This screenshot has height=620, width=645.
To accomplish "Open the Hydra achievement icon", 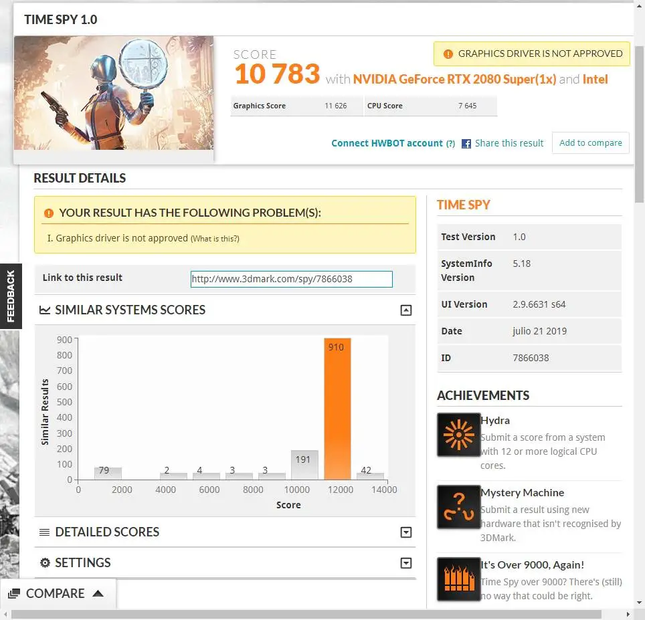I will coord(458,435).
